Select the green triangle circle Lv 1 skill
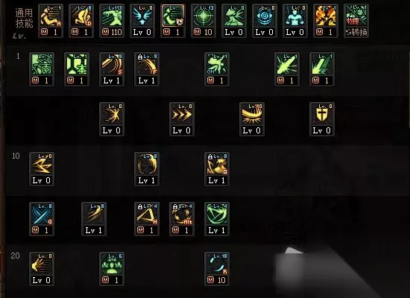The height and width of the screenshot is (298, 410). [217, 215]
